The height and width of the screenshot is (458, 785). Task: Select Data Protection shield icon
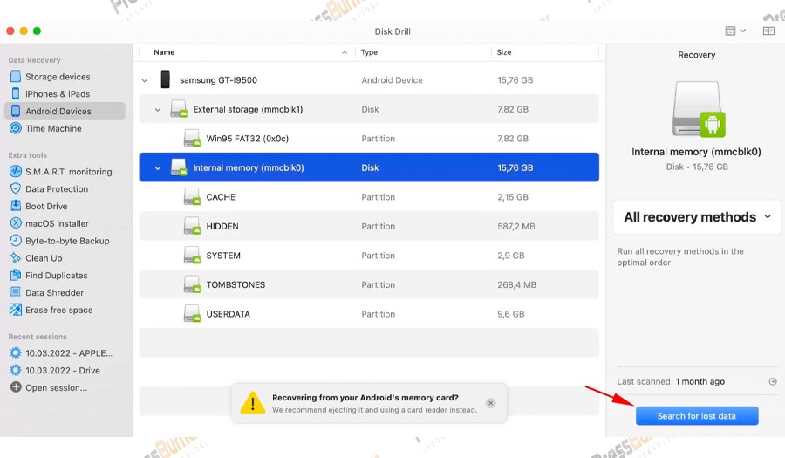coord(16,189)
